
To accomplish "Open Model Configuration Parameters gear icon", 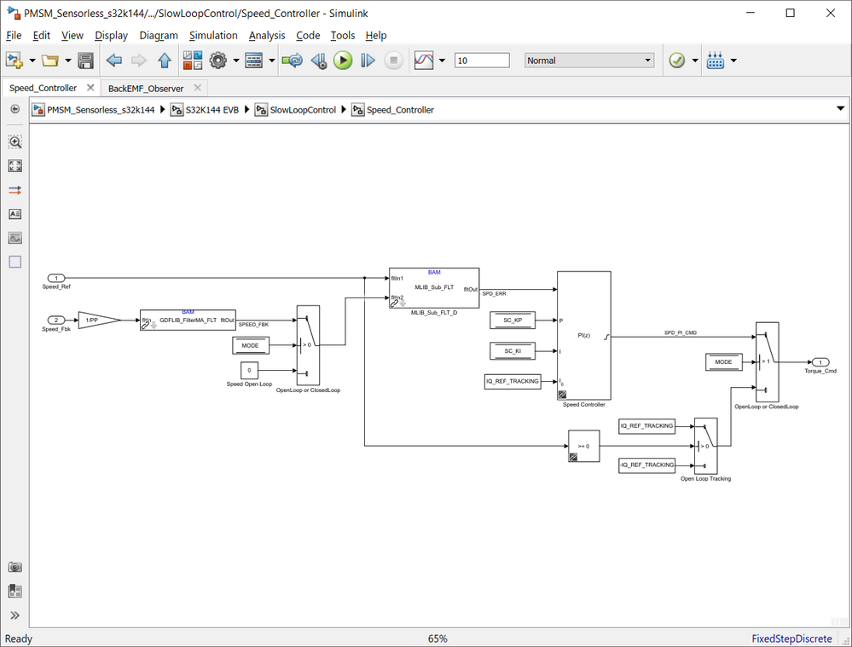I will coord(217,61).
